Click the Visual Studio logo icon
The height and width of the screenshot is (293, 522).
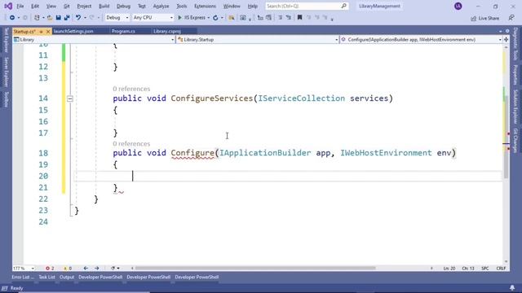8,6
